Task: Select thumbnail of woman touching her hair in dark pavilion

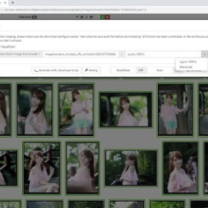Action: [x=35, y=110]
